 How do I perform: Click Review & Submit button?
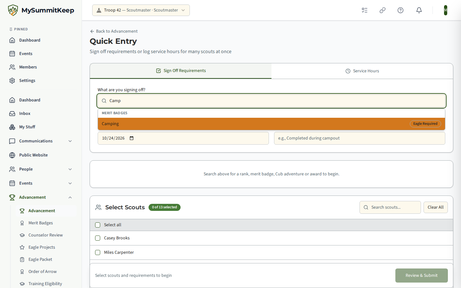pos(421,276)
